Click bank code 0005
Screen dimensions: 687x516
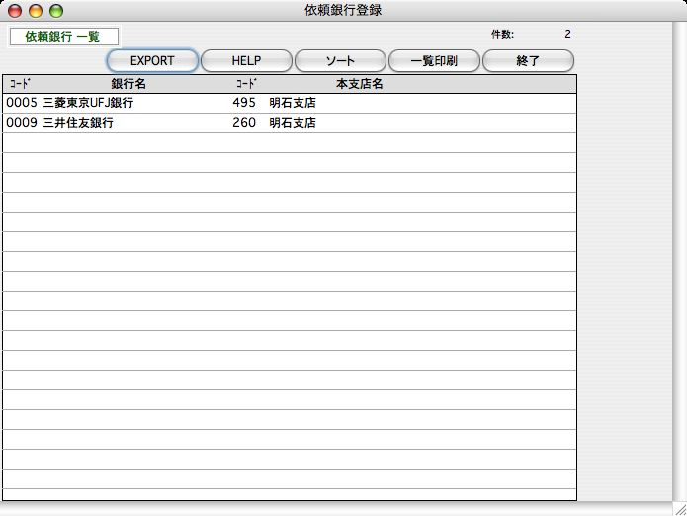[21, 103]
